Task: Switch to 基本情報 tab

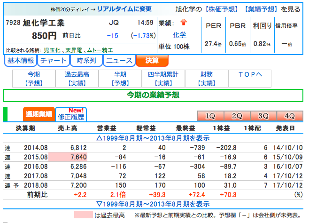Action: [21, 60]
